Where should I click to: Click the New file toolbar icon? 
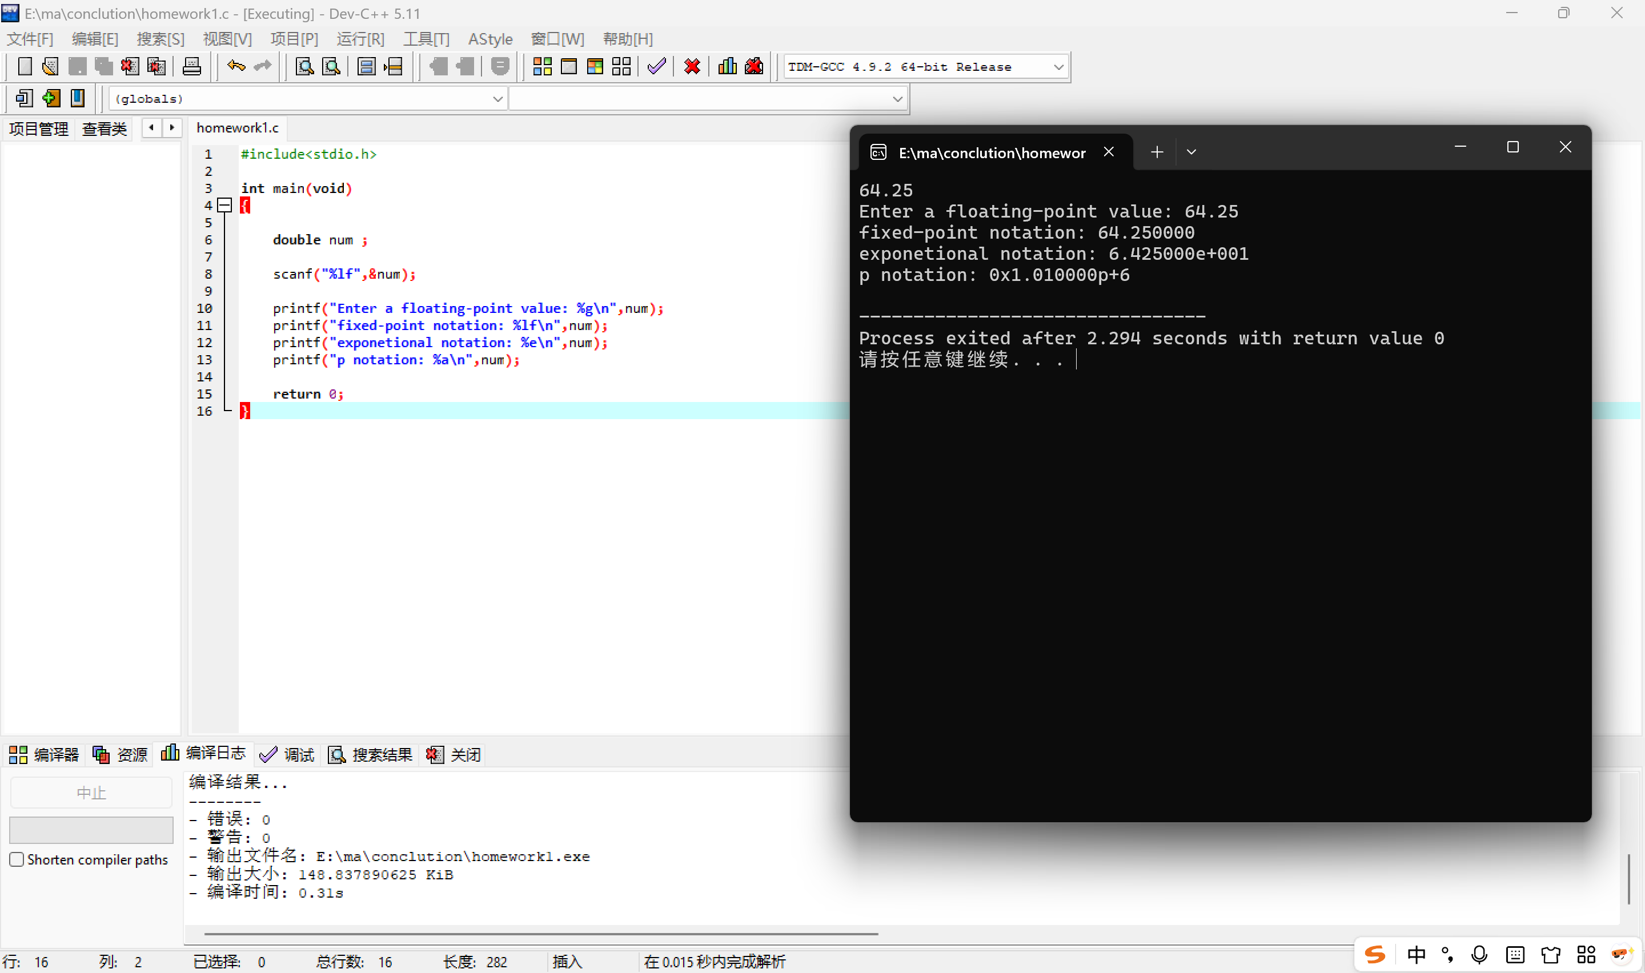24,66
